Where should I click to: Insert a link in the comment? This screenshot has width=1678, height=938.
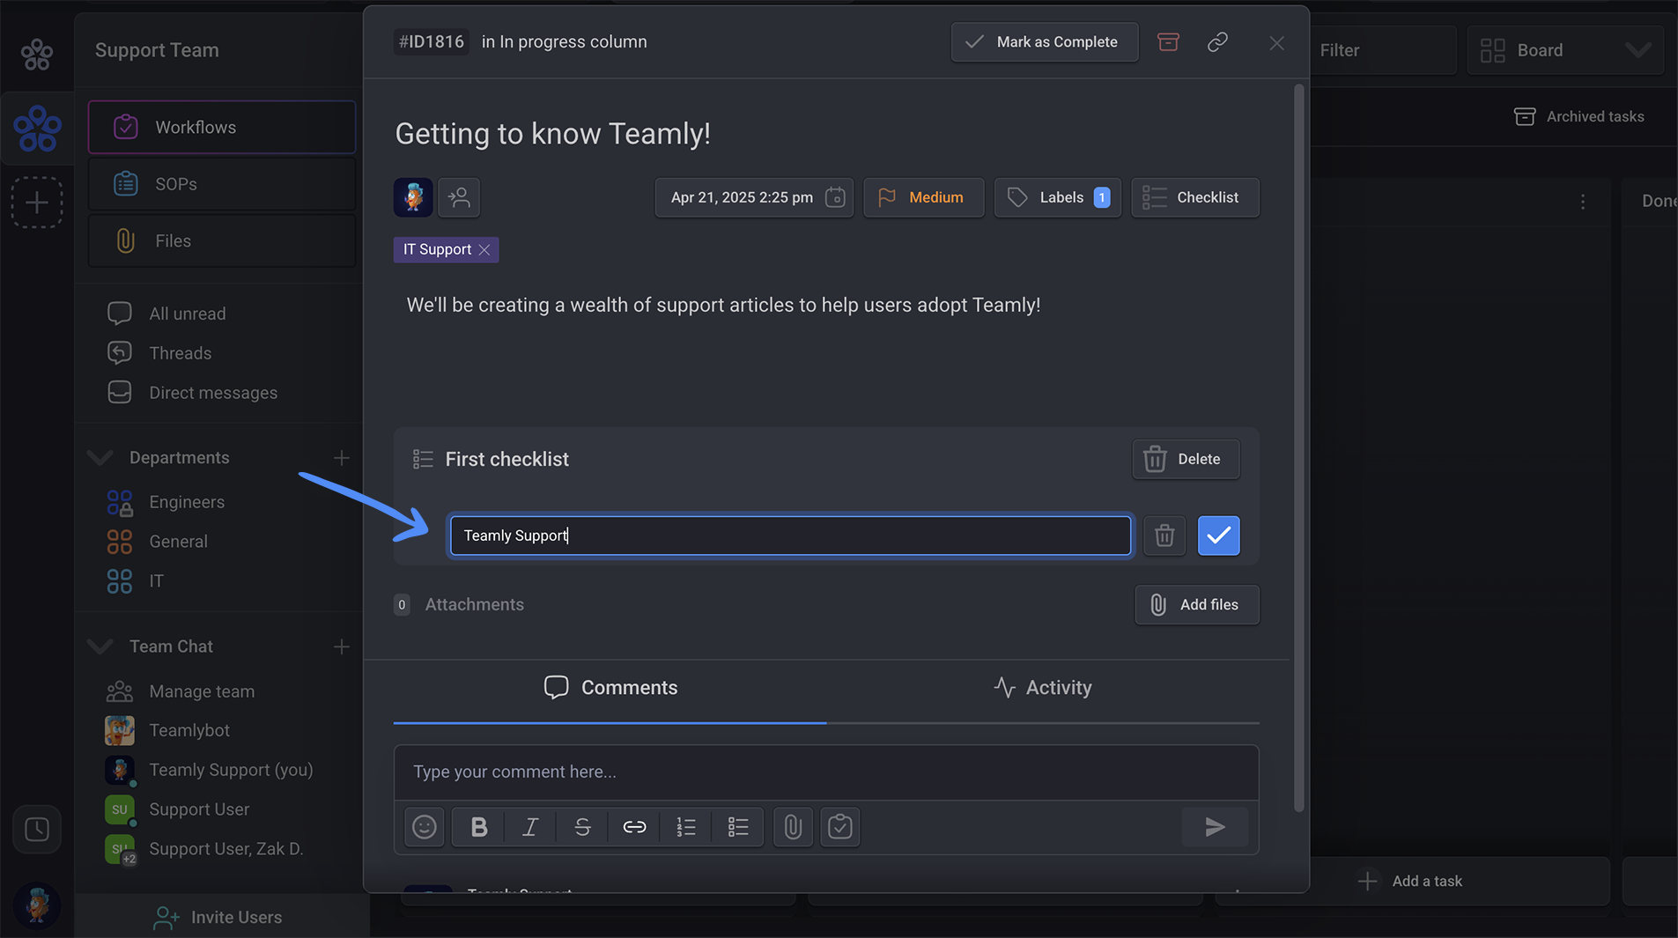(x=634, y=827)
